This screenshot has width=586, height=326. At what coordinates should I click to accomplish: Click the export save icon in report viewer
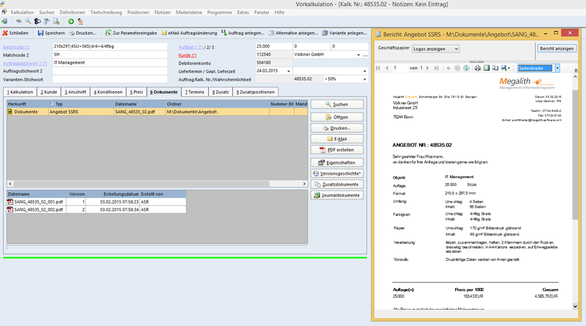coord(505,68)
